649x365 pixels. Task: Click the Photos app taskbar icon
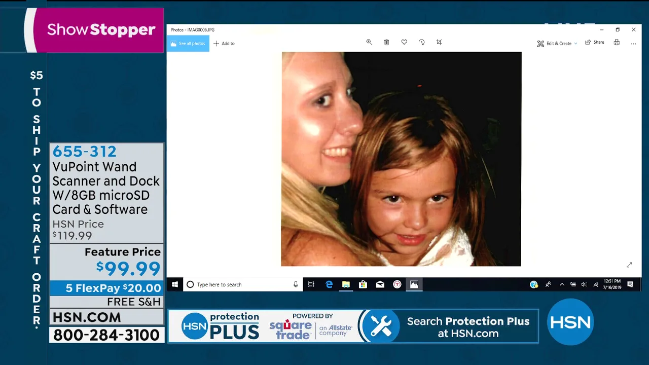click(414, 284)
